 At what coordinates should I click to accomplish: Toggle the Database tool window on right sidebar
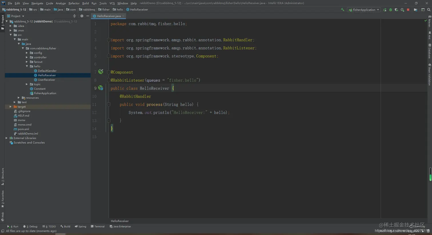(x=429, y=51)
